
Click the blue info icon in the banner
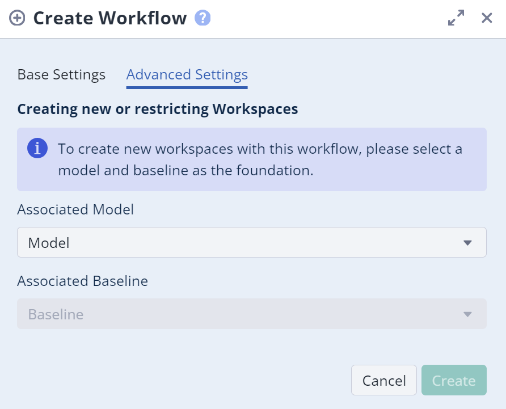pyautogui.click(x=37, y=149)
